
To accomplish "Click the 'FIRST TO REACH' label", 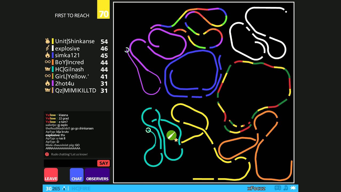I will [72, 15].
